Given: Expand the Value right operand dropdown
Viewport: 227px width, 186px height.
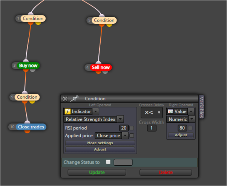Looking at the screenshot, I should pos(191,111).
